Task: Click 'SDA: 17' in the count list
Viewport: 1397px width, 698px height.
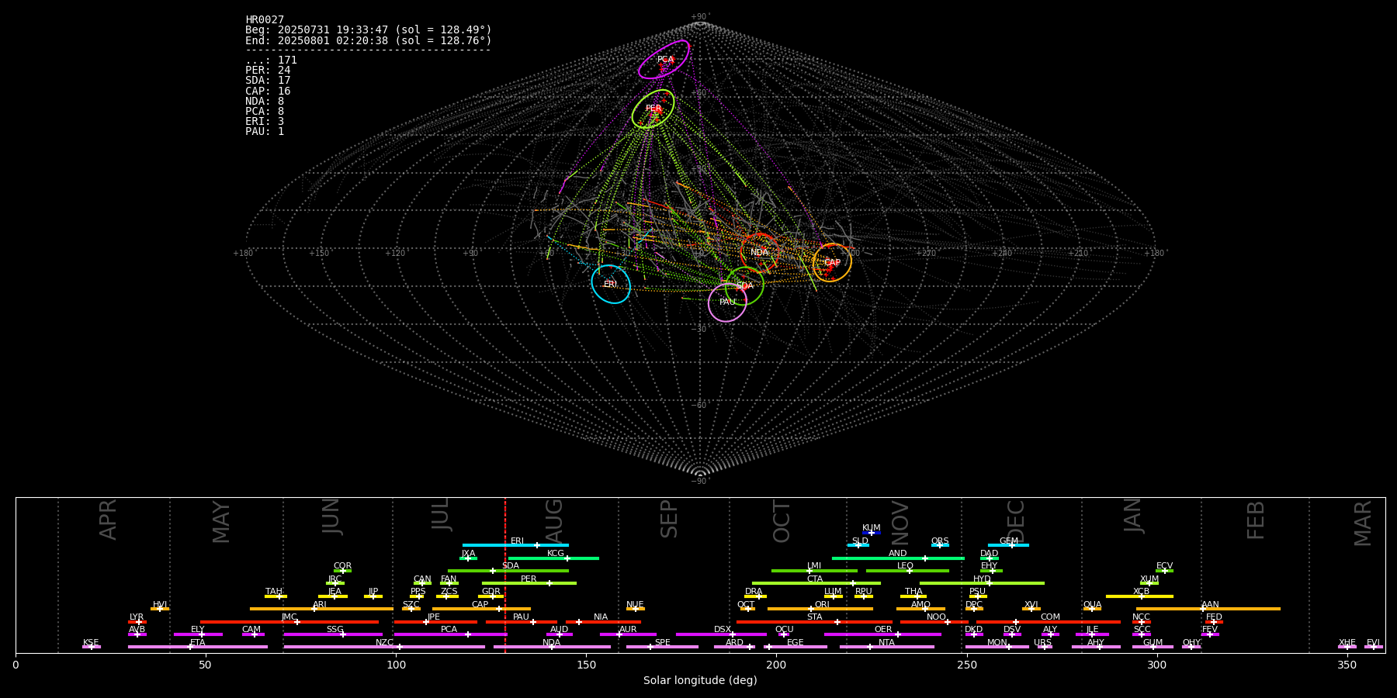Action: pyautogui.click(x=268, y=80)
